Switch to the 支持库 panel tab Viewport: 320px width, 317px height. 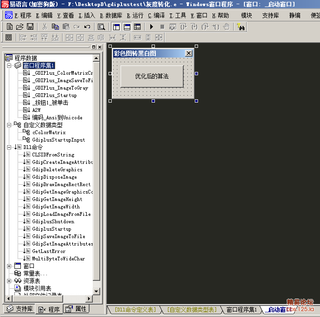19,309
